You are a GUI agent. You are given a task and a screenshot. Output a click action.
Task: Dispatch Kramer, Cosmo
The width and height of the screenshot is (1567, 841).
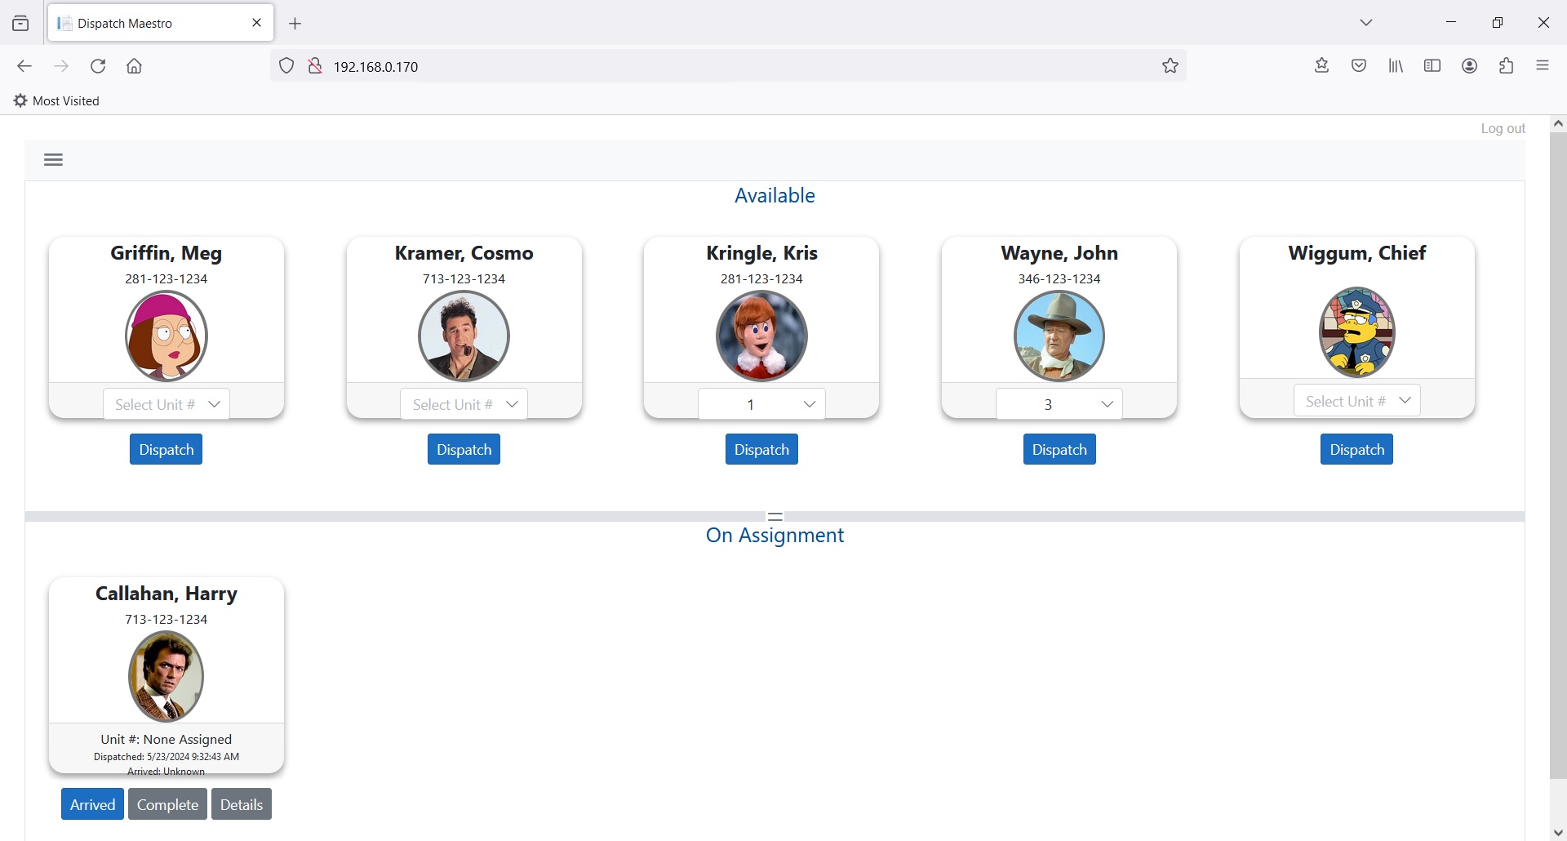click(464, 450)
